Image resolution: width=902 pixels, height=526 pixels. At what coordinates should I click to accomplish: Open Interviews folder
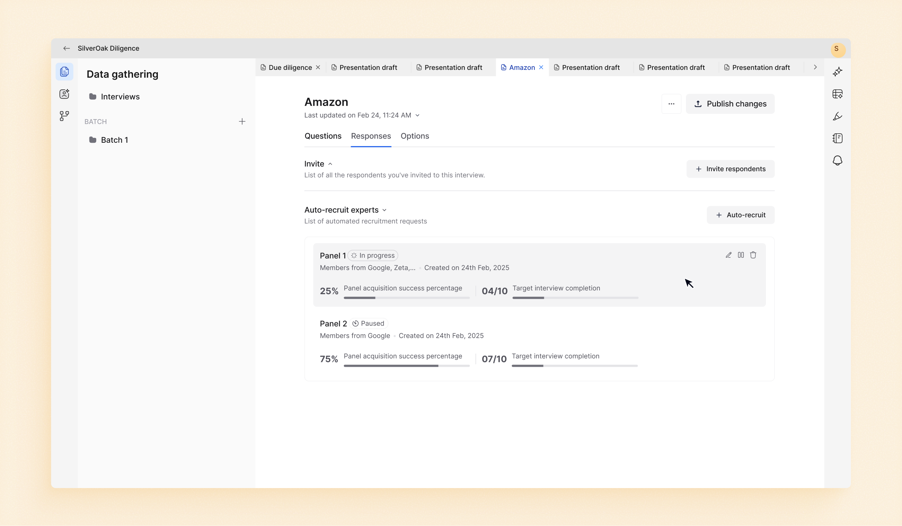click(114, 97)
